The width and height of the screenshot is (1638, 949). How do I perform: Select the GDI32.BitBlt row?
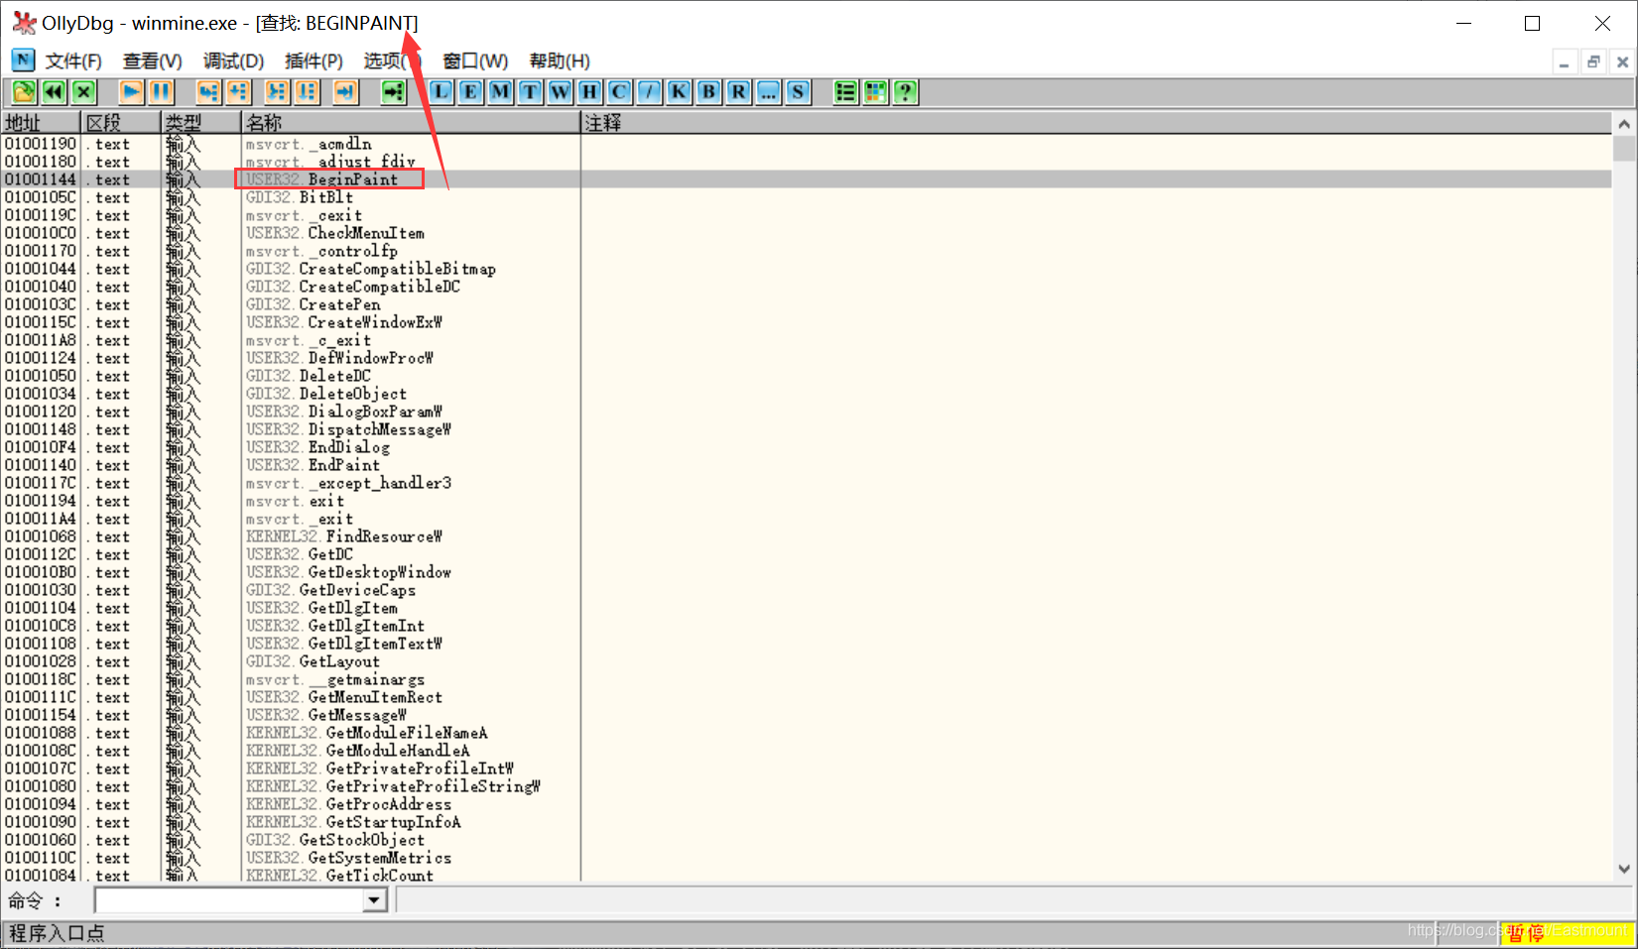point(806,197)
